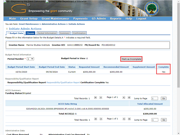Image resolution: width=180 pixels, height=135 pixels.
Task: Click the Requested Amount column header
Action: [89, 67]
